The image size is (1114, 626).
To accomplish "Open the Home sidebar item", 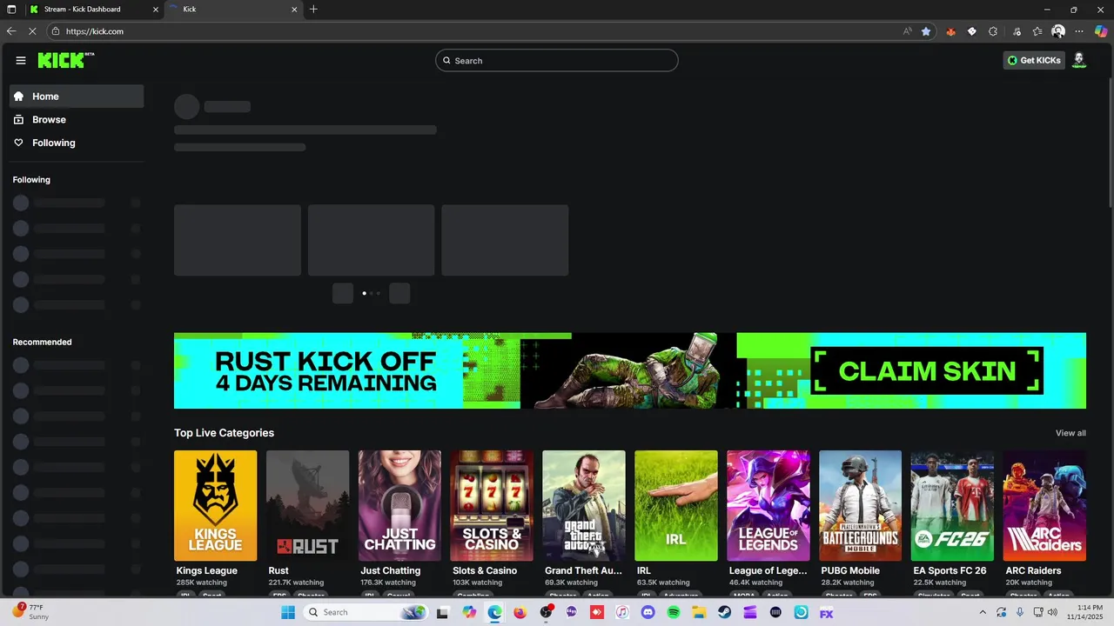I will tap(77, 97).
